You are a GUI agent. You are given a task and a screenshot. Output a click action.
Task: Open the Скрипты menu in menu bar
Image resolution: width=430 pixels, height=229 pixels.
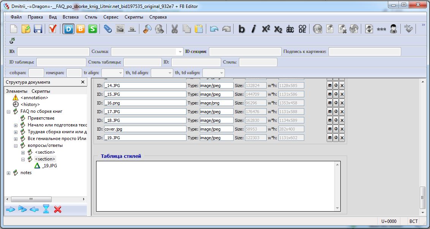click(134, 17)
